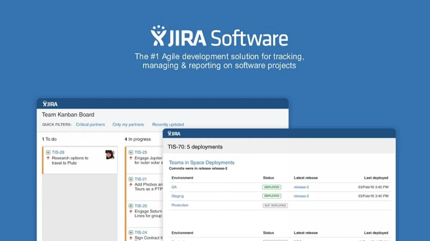Apply the Only my partners quick filter

click(x=128, y=124)
